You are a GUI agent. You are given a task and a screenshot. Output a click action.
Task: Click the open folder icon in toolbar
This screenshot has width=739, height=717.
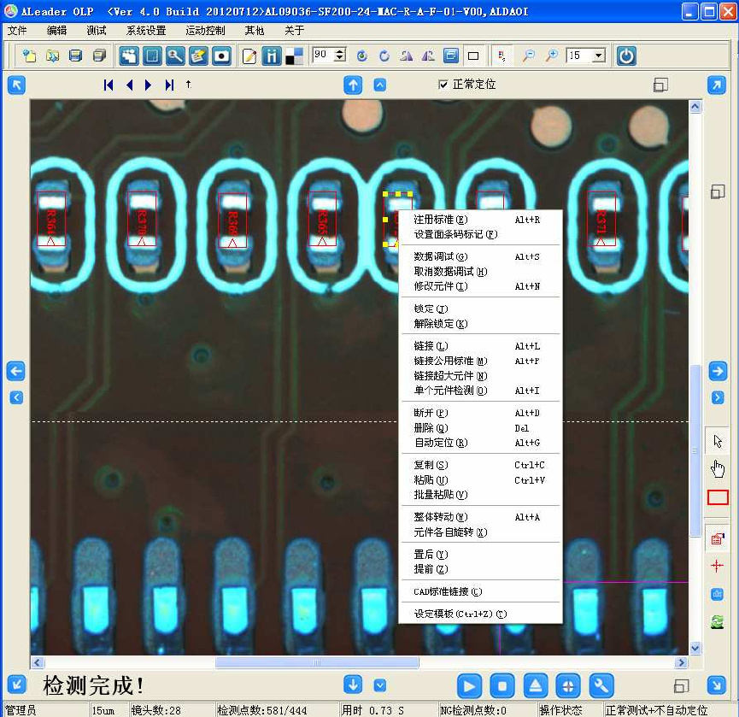[52, 56]
